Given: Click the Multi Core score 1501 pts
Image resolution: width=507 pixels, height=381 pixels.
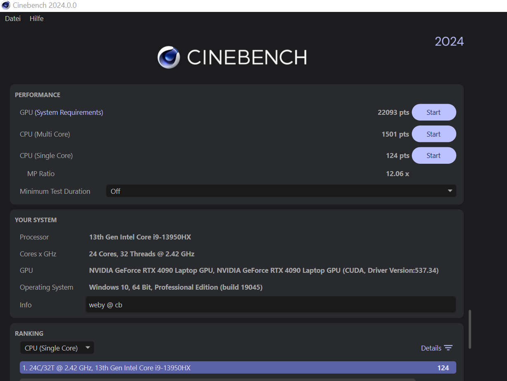Looking at the screenshot, I should point(395,134).
